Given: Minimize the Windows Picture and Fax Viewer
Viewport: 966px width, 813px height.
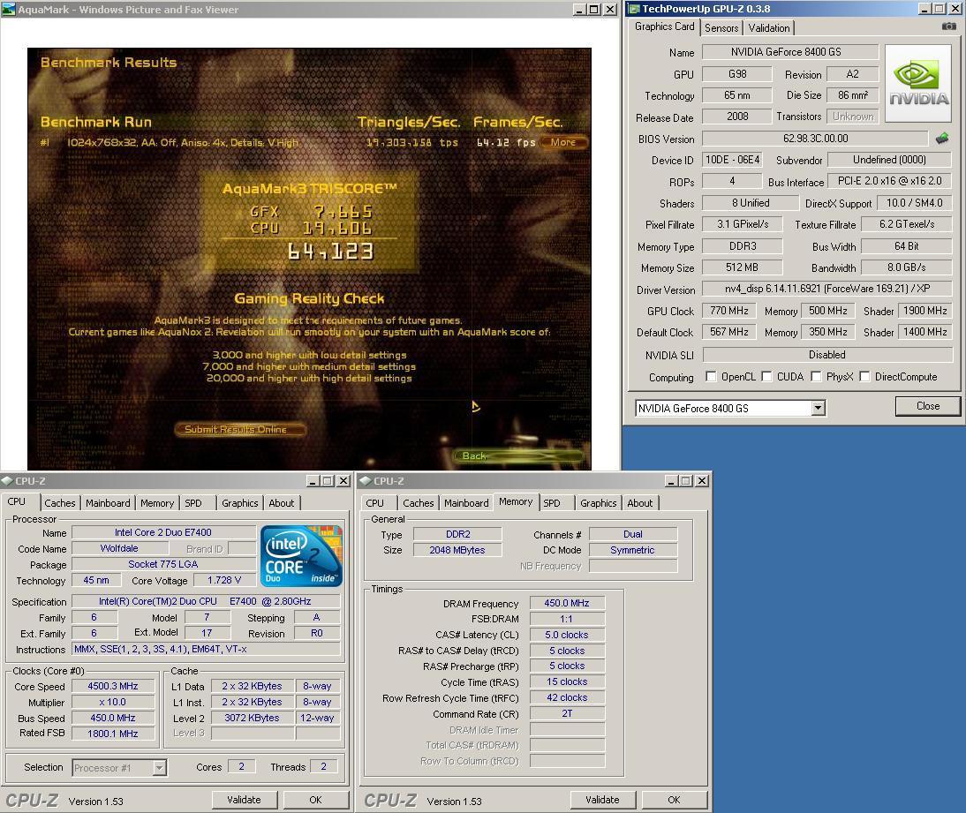Looking at the screenshot, I should click(x=580, y=9).
